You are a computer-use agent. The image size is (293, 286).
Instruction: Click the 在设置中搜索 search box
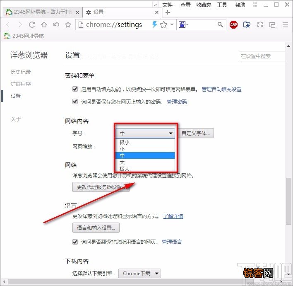(262, 56)
